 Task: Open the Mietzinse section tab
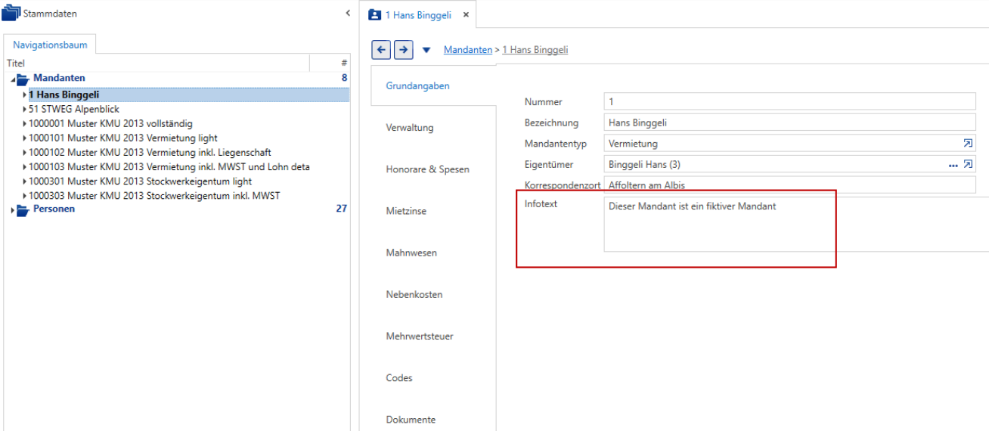(x=406, y=211)
